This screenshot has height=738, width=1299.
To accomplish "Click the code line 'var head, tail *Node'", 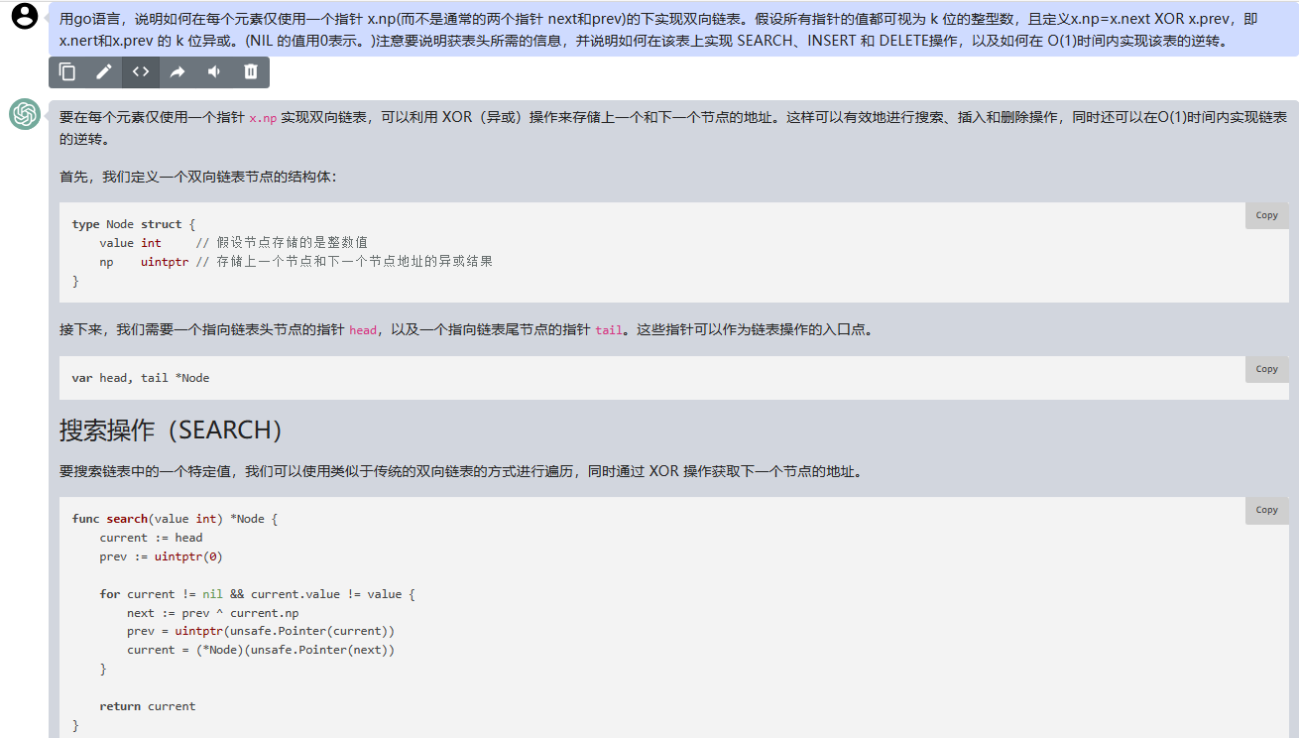I will click(x=141, y=378).
